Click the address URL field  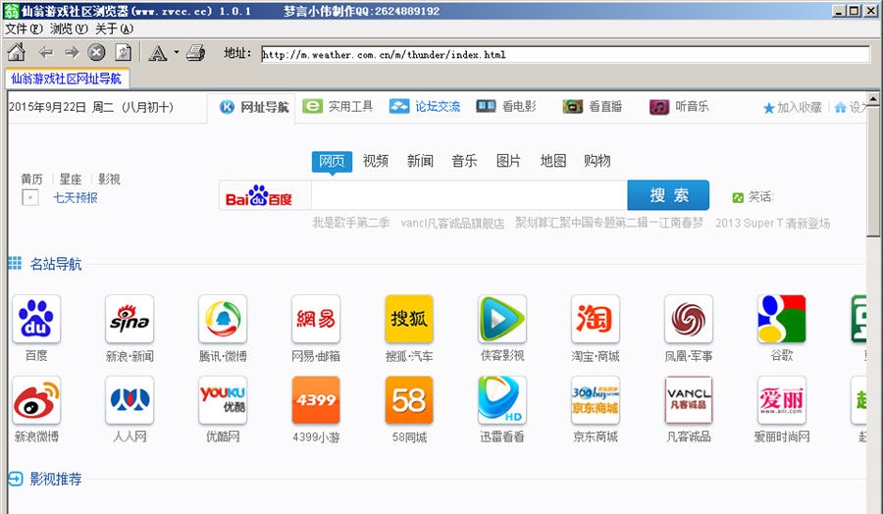pyautogui.click(x=565, y=55)
